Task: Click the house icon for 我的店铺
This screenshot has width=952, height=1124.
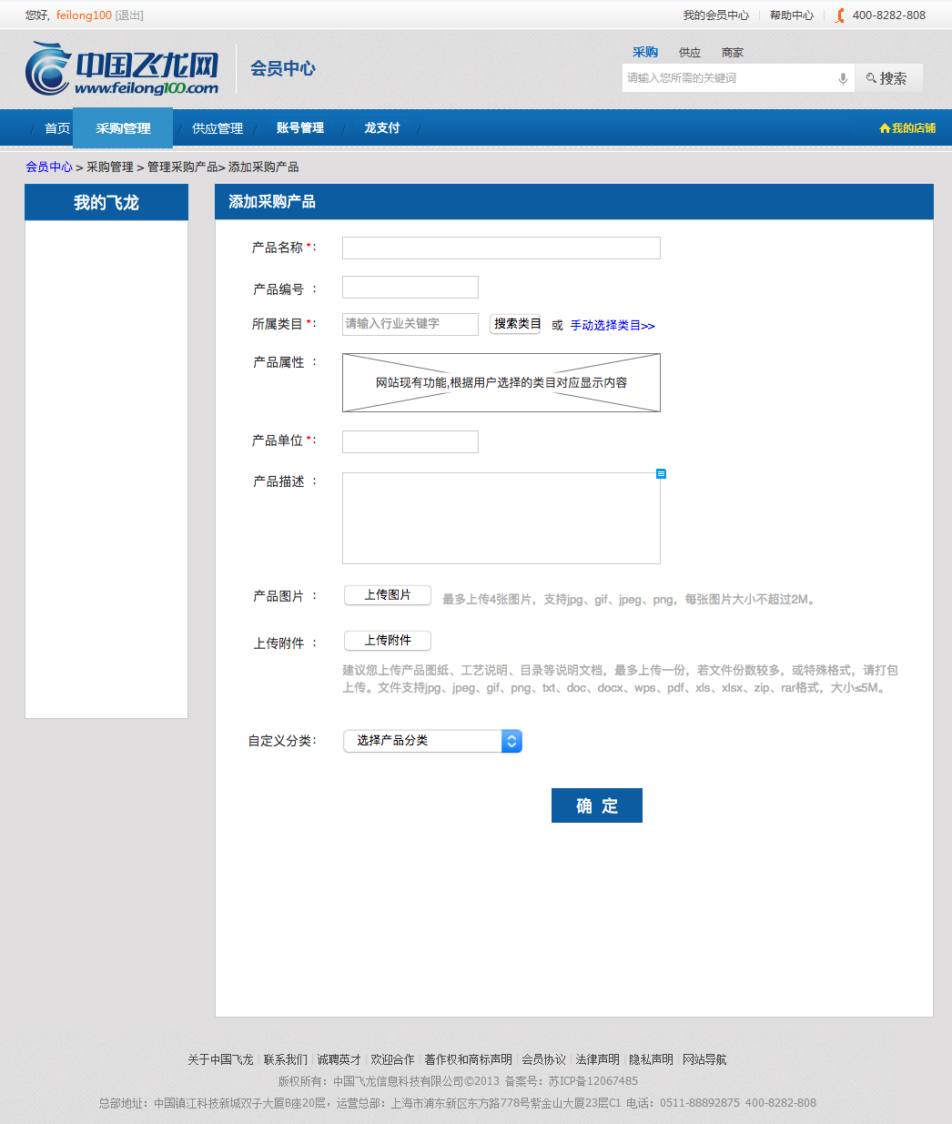Action: (x=885, y=128)
